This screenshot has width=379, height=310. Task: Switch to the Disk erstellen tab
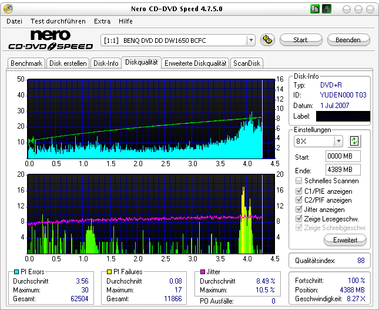tap(68, 63)
